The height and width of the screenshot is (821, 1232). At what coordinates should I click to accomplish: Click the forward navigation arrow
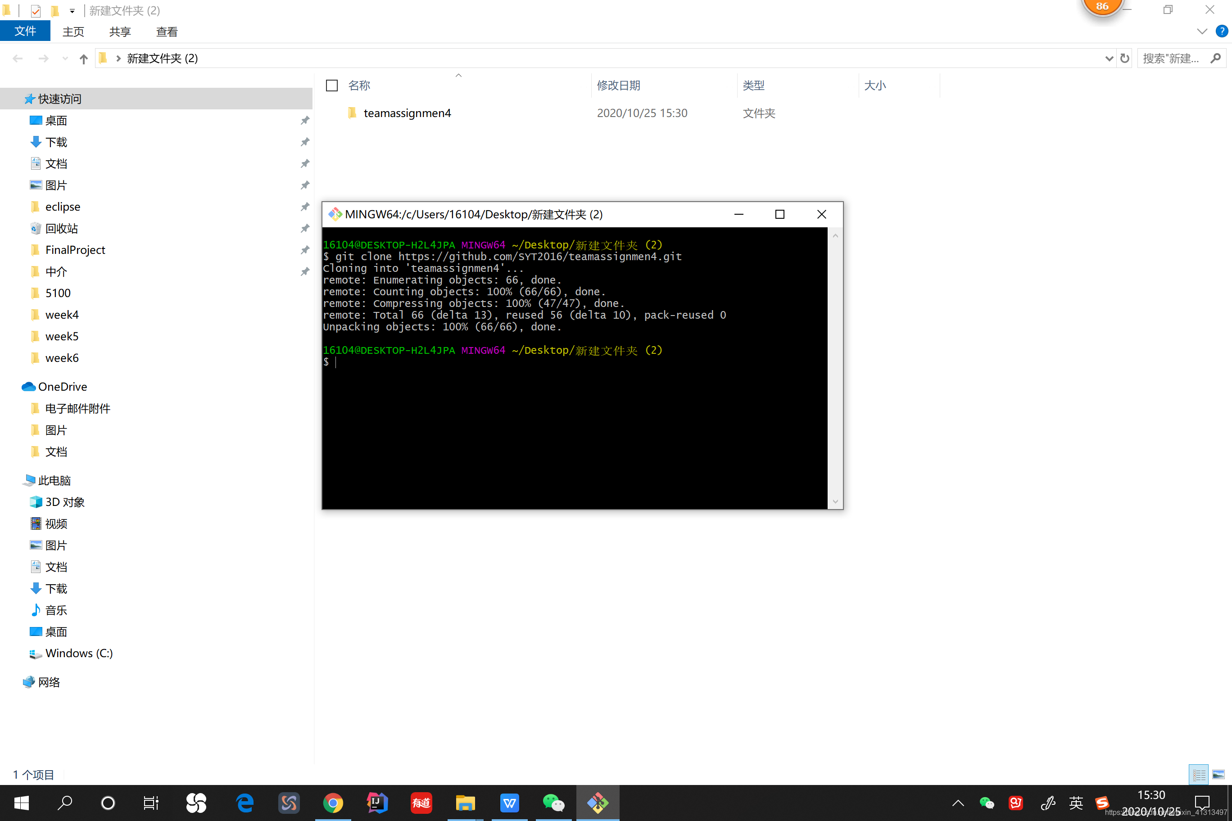44,59
